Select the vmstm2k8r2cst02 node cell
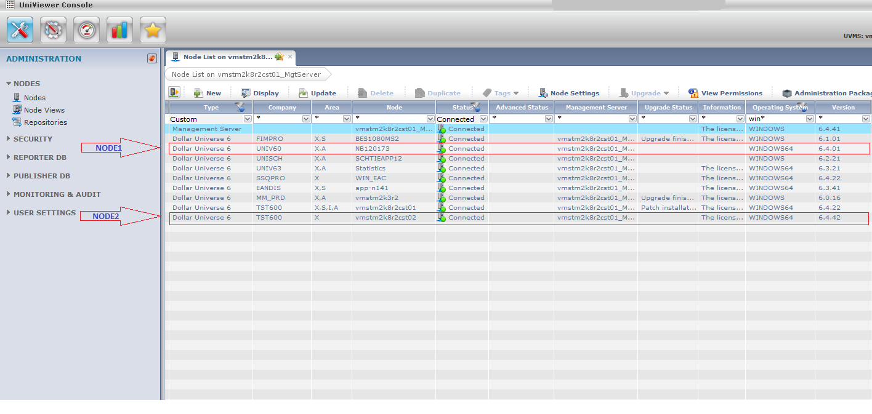 (394, 218)
